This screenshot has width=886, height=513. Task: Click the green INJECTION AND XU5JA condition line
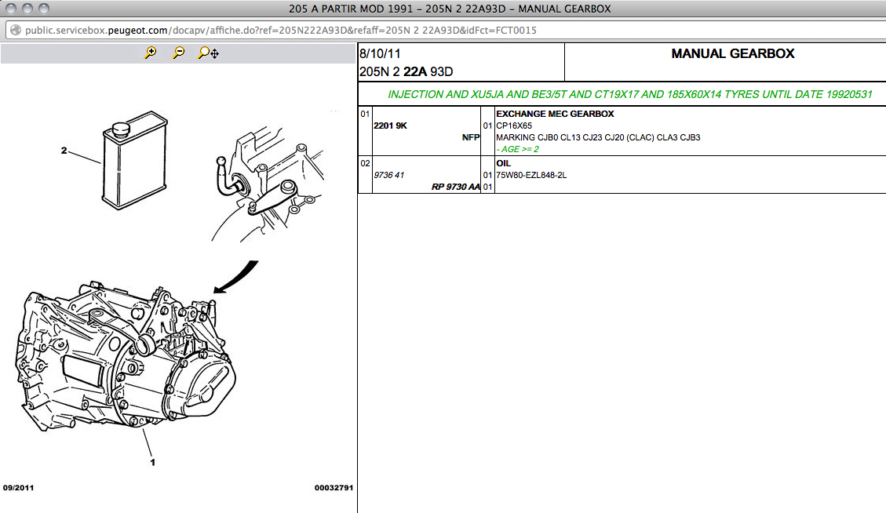pos(630,94)
